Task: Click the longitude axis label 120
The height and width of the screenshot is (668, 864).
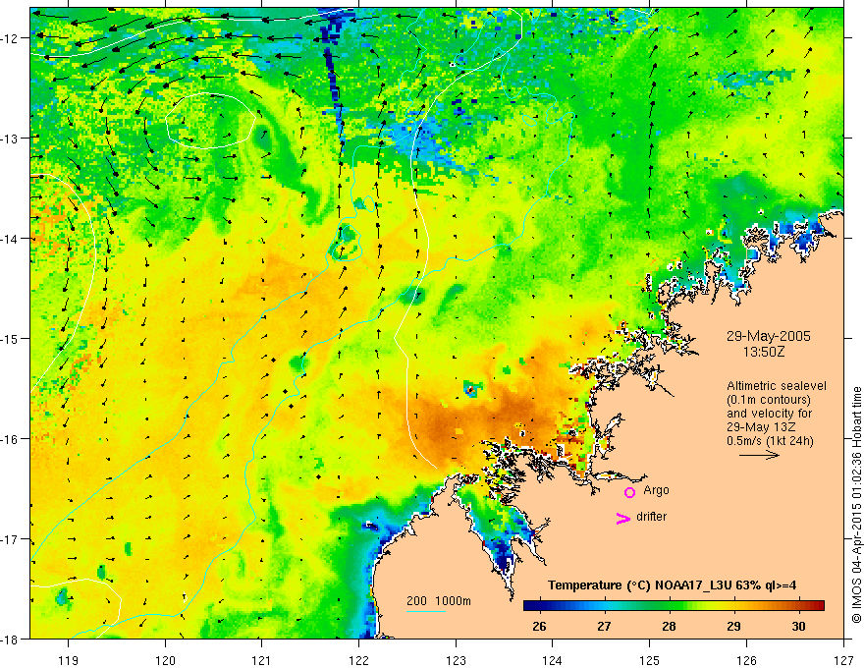Action: pos(165,660)
